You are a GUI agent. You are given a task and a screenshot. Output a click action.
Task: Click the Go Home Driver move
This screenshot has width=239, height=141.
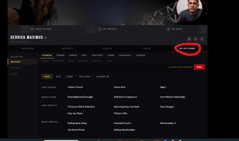tap(76, 130)
